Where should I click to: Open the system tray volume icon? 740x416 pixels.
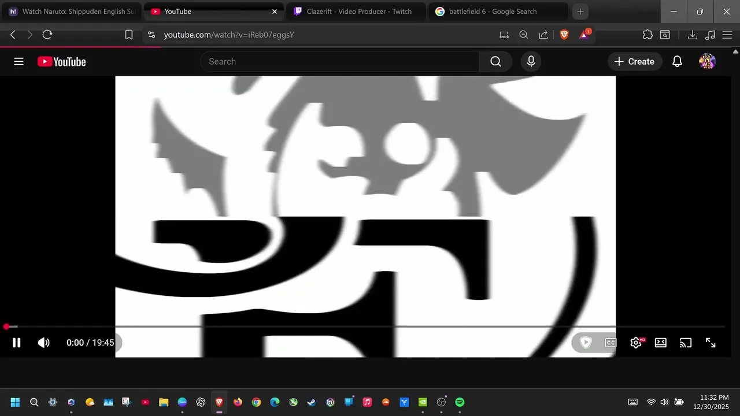click(664, 402)
